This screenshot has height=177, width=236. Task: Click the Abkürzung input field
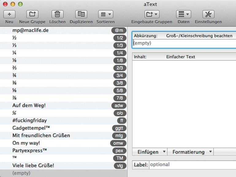tap(185, 43)
